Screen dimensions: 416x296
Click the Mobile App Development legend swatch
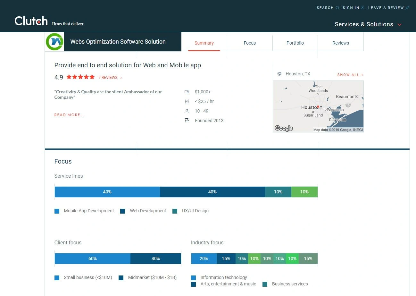[57, 211]
